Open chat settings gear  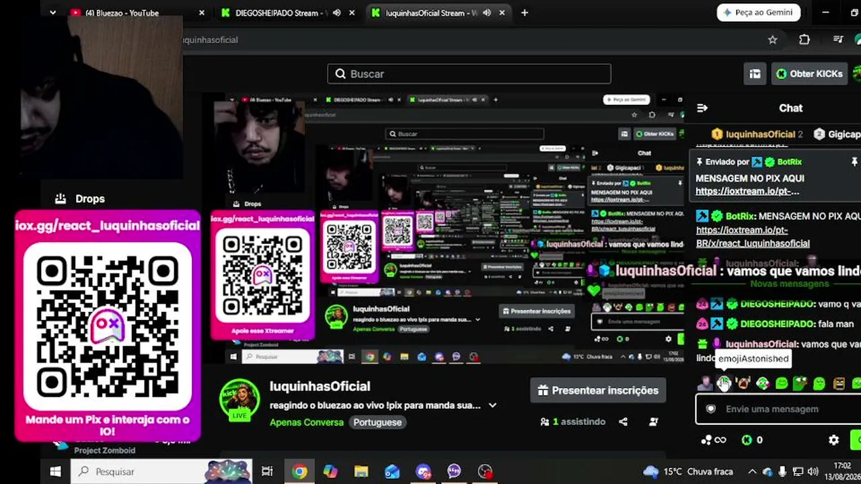tap(834, 440)
